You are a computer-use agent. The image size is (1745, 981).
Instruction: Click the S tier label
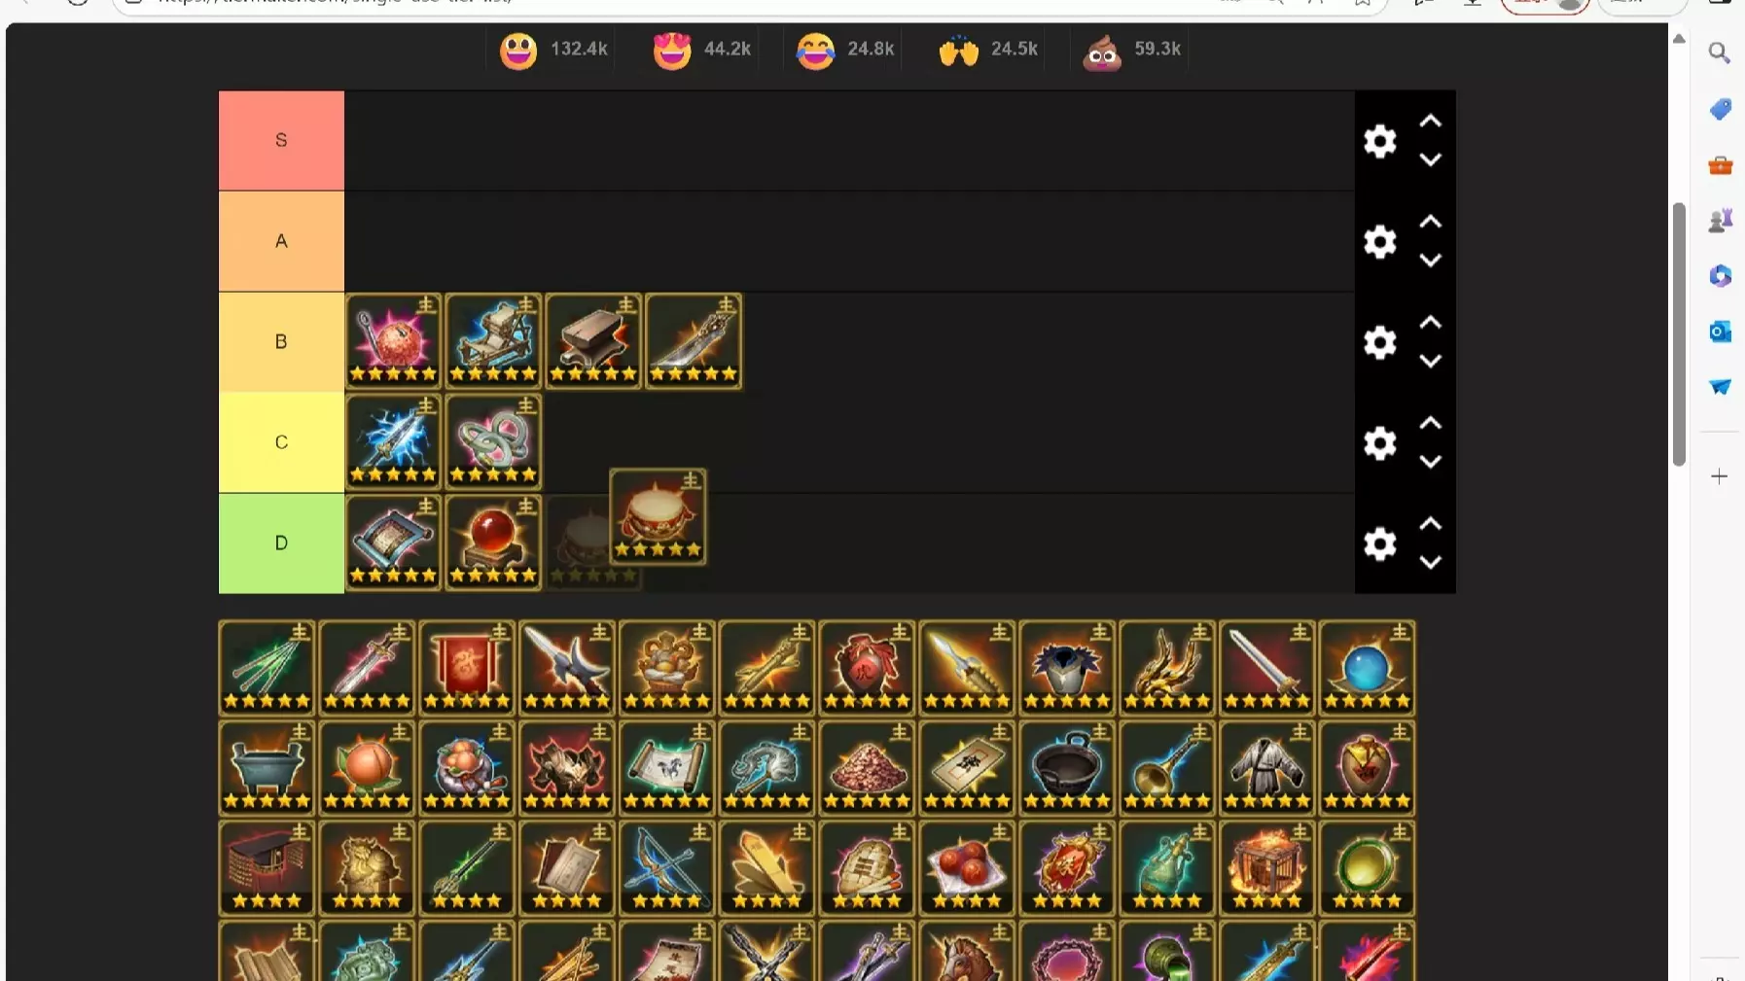coord(281,141)
